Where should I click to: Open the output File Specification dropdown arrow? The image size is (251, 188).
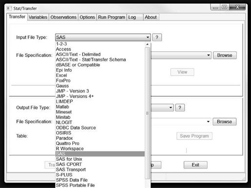click(208, 122)
